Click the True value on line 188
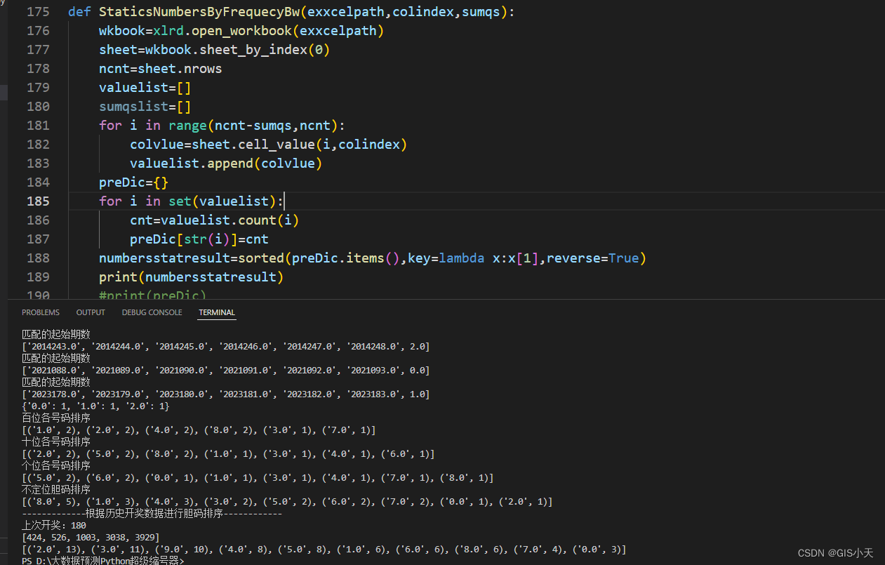The height and width of the screenshot is (565, 885). [624, 258]
